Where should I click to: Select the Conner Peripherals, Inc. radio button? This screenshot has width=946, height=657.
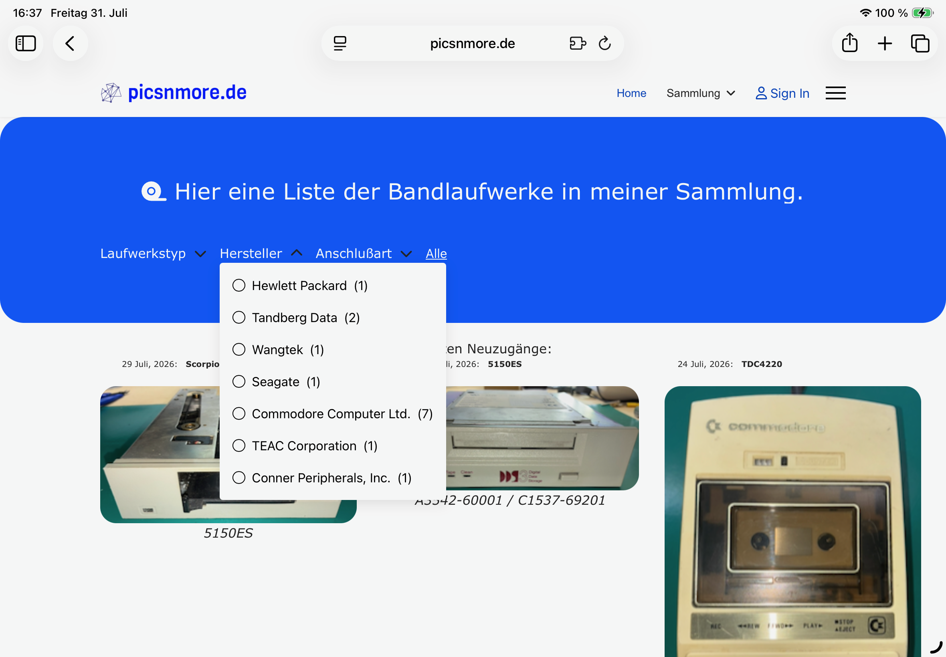(x=239, y=478)
